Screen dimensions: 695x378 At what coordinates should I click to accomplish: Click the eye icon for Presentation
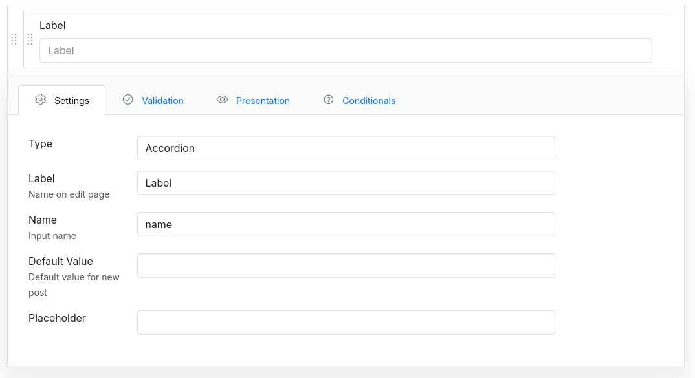coord(223,100)
